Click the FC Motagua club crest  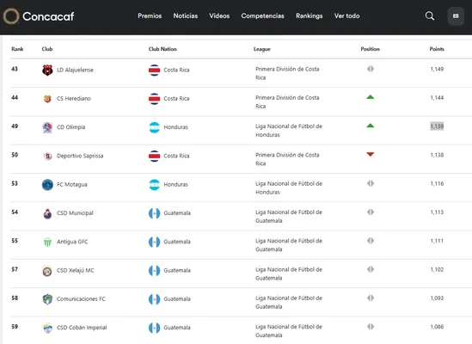tap(47, 185)
